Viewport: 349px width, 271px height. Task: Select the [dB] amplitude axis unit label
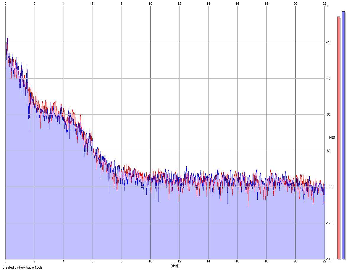click(x=332, y=138)
